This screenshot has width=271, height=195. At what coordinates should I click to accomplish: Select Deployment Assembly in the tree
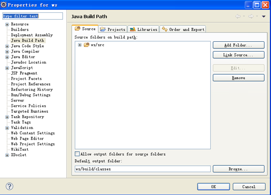tap(32, 35)
